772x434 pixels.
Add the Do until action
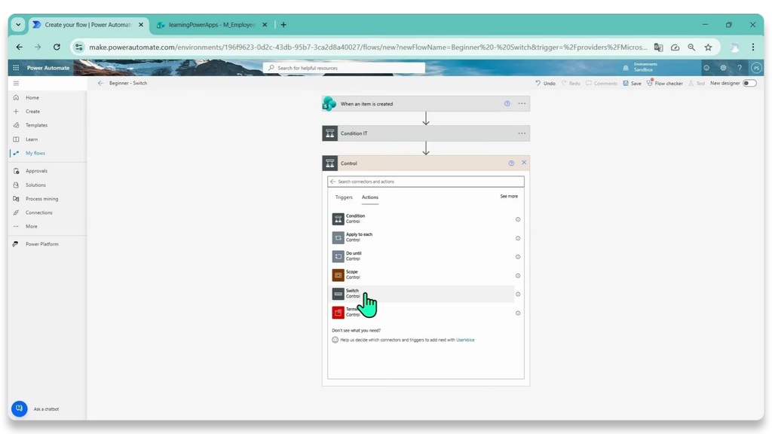coord(422,256)
